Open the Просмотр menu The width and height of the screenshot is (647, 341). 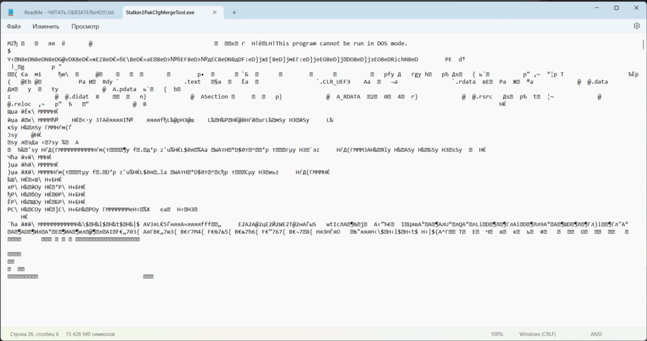85,26
